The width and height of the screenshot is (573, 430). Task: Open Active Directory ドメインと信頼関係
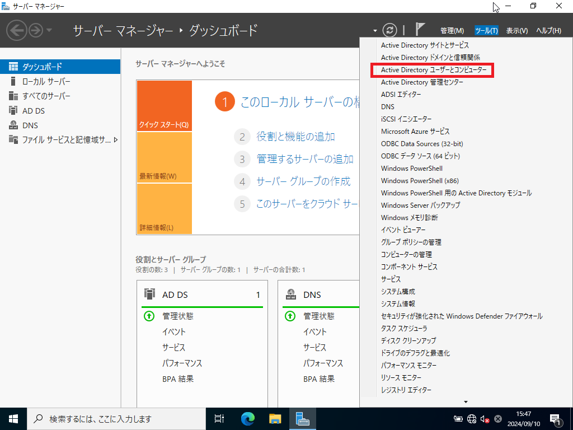(x=430, y=58)
